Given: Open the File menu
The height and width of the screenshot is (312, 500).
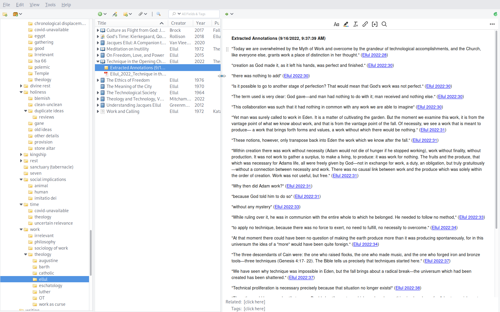Looking at the screenshot, I should click(6, 5).
